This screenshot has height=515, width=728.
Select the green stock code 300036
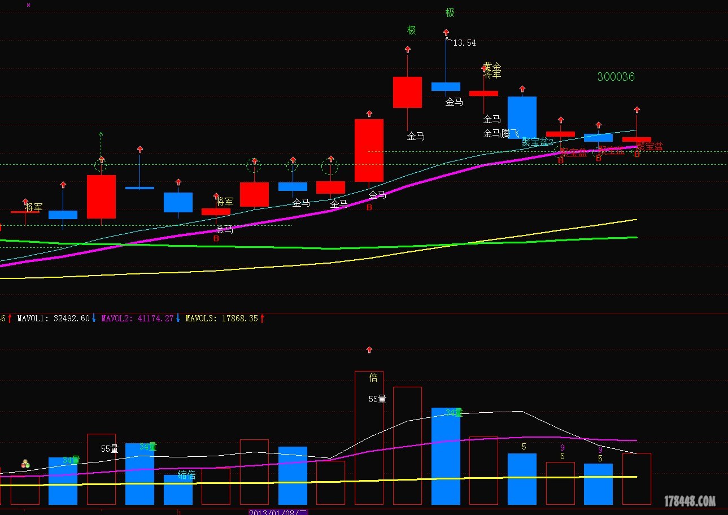pyautogui.click(x=616, y=77)
